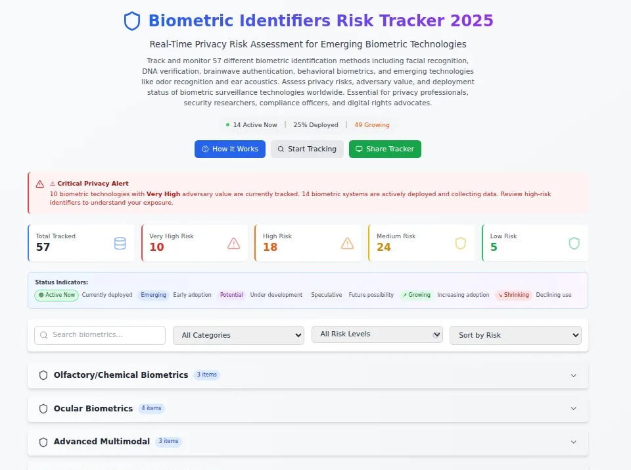Expand the Olfactory/Chemical Biometrics section chevron
Viewport: 631px width, 470px height.
[x=573, y=376]
